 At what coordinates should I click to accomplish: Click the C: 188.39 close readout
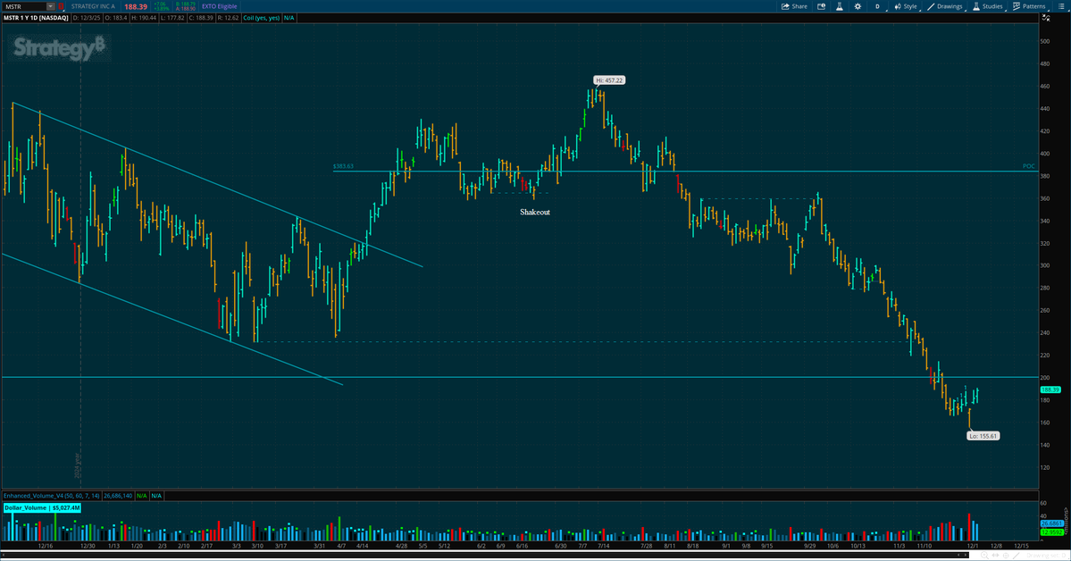tap(201, 18)
